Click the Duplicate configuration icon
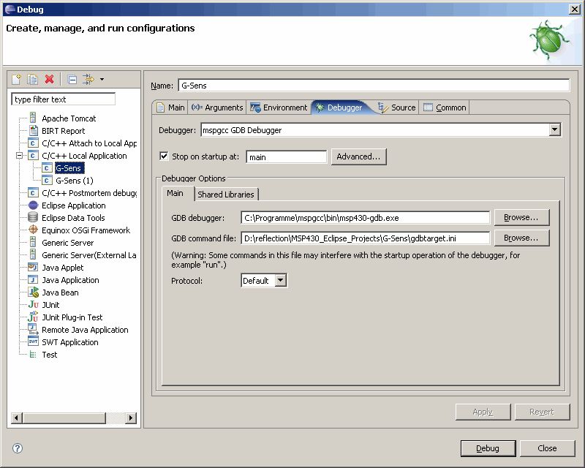585x468 pixels. (33, 79)
